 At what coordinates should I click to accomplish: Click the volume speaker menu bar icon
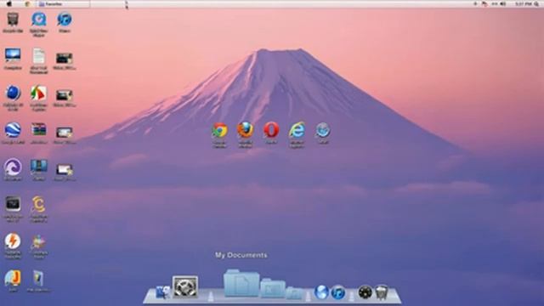coord(502,3)
